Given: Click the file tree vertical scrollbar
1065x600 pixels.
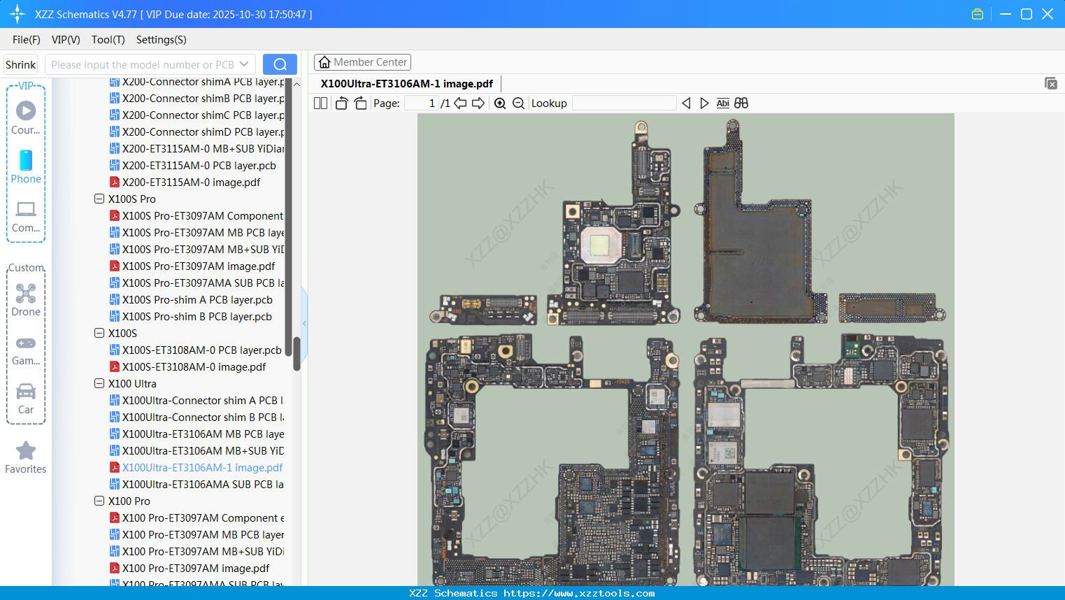Looking at the screenshot, I should [296, 353].
